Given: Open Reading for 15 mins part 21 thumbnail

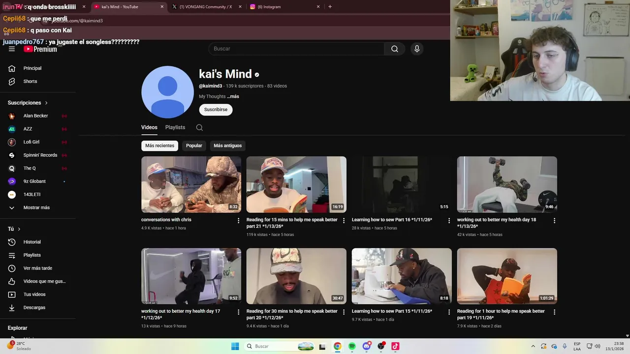Looking at the screenshot, I should (x=296, y=184).
